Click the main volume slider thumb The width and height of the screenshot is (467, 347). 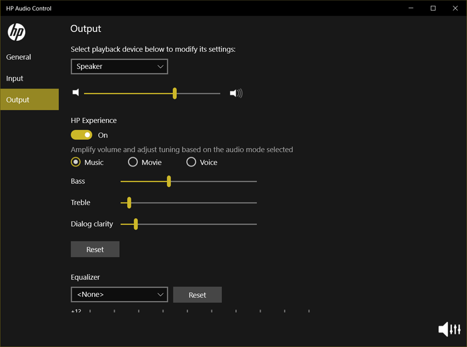(174, 93)
